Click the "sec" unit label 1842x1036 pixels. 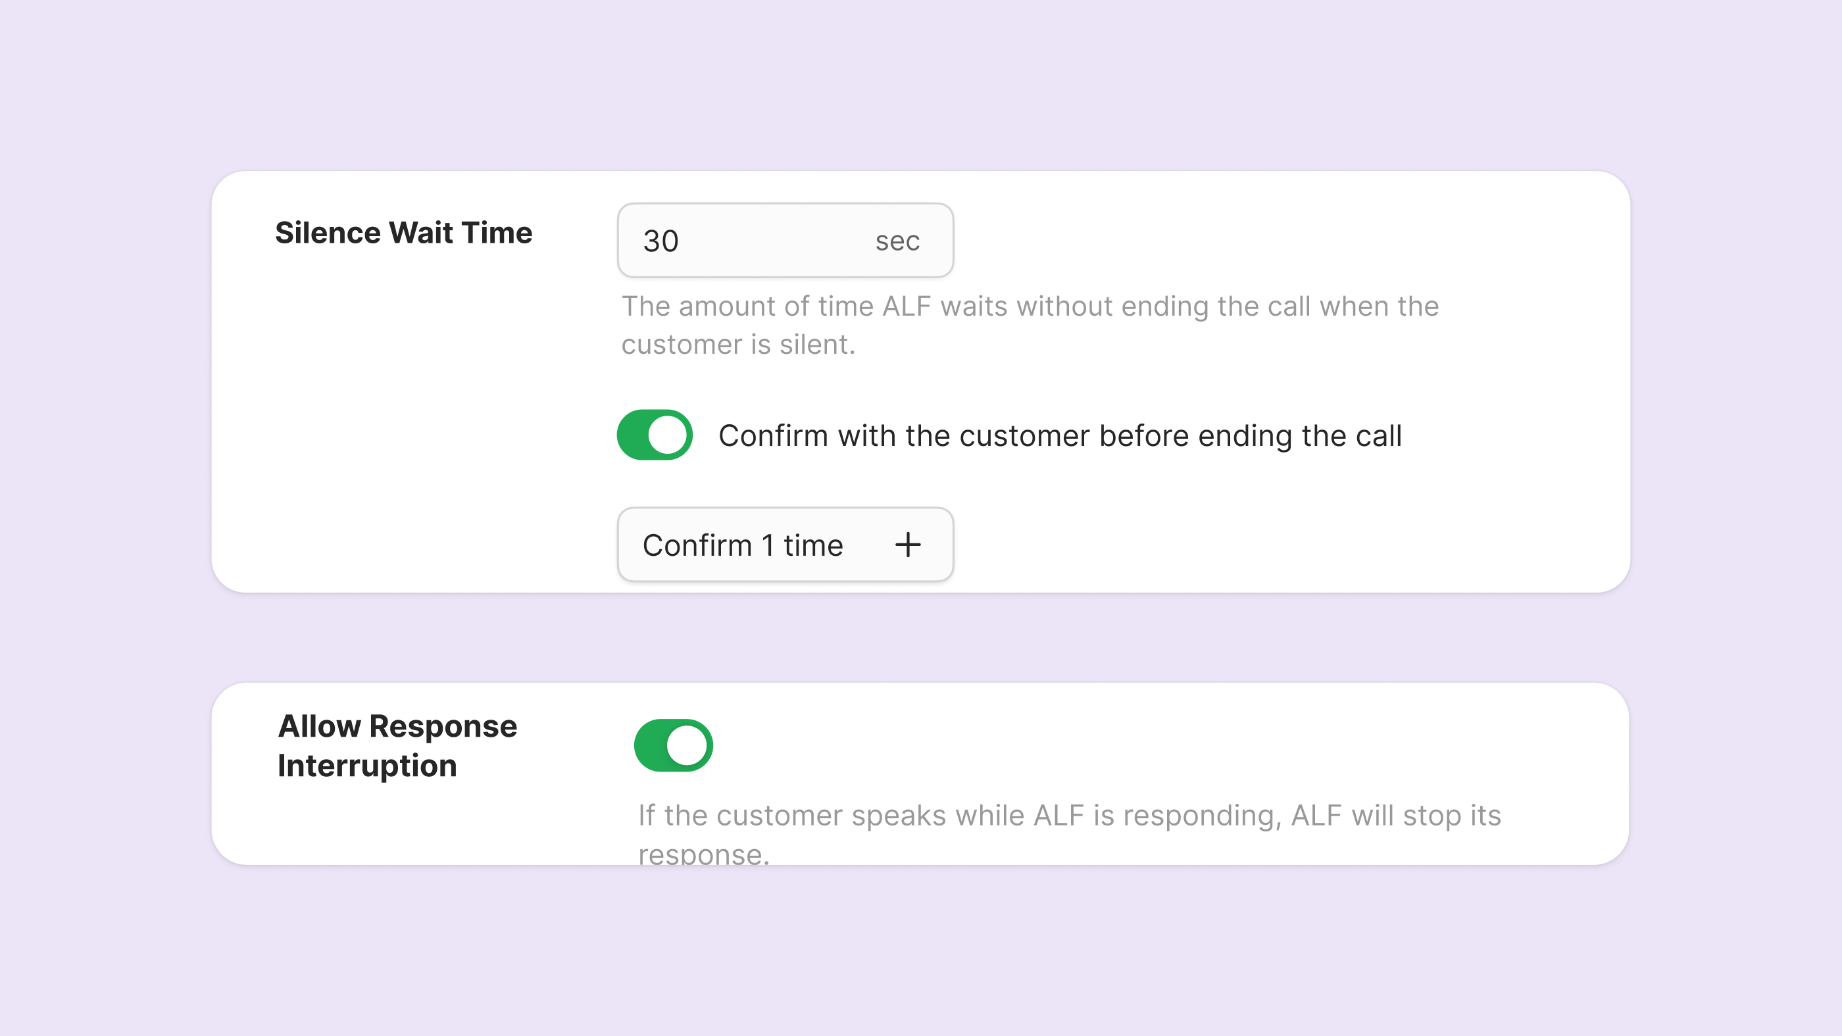point(897,241)
